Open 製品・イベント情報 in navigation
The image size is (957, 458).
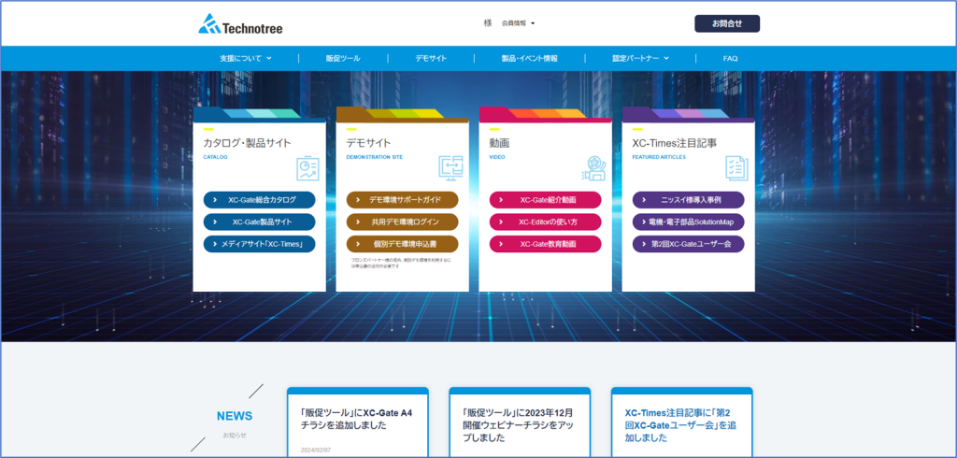(529, 58)
